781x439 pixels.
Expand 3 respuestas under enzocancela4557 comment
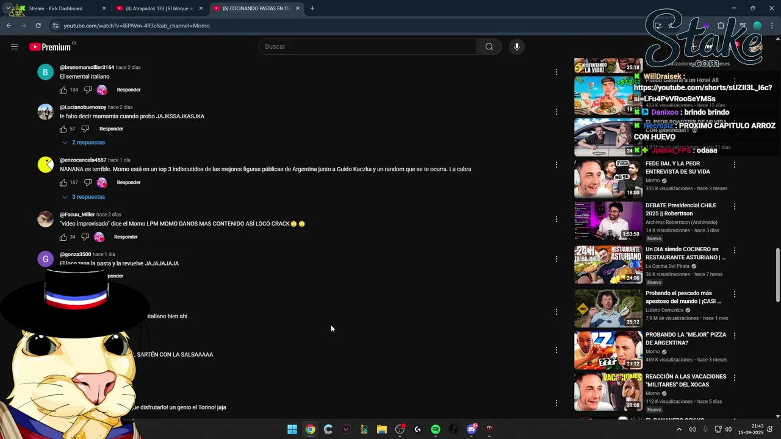pyautogui.click(x=84, y=197)
